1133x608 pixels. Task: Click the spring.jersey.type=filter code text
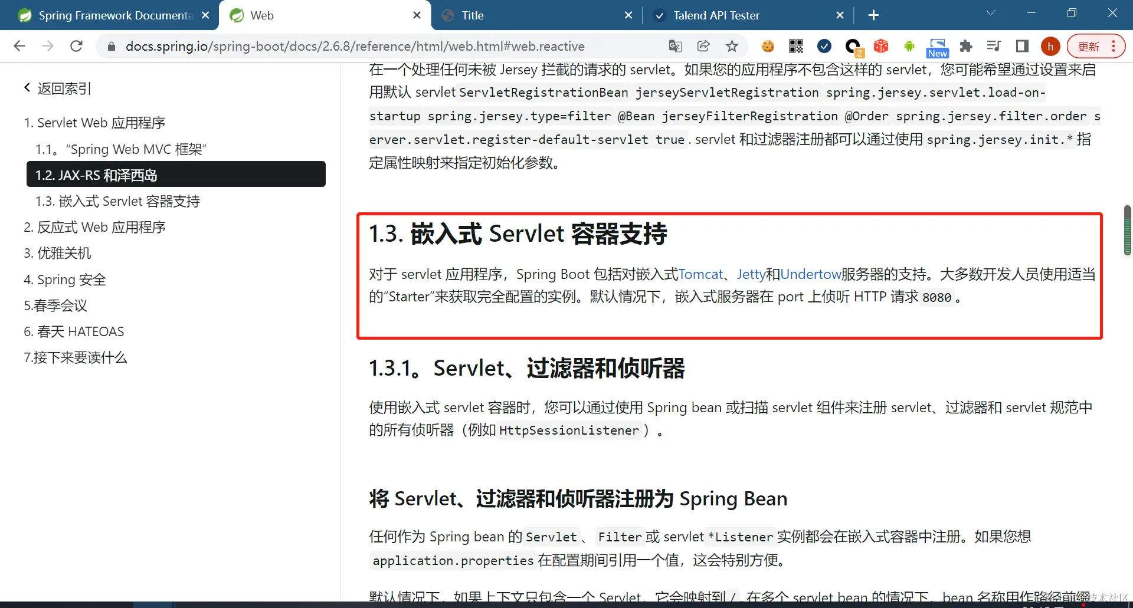coord(519,116)
